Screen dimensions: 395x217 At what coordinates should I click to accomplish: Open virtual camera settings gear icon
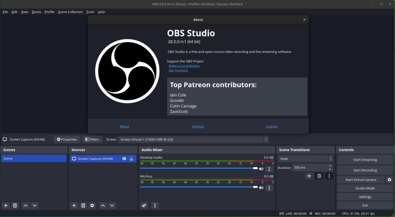tap(390, 180)
